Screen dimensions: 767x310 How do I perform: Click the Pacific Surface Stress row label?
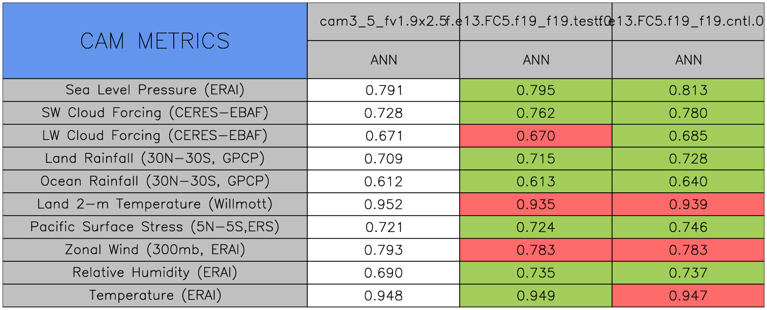tap(155, 227)
